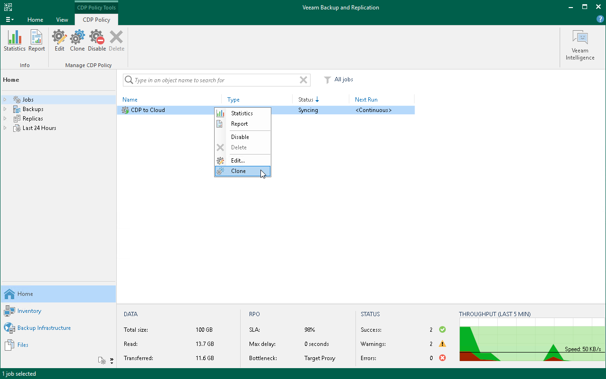The height and width of the screenshot is (379, 606).
Task: Click the yellow Warnings status icon
Action: (x=442, y=344)
